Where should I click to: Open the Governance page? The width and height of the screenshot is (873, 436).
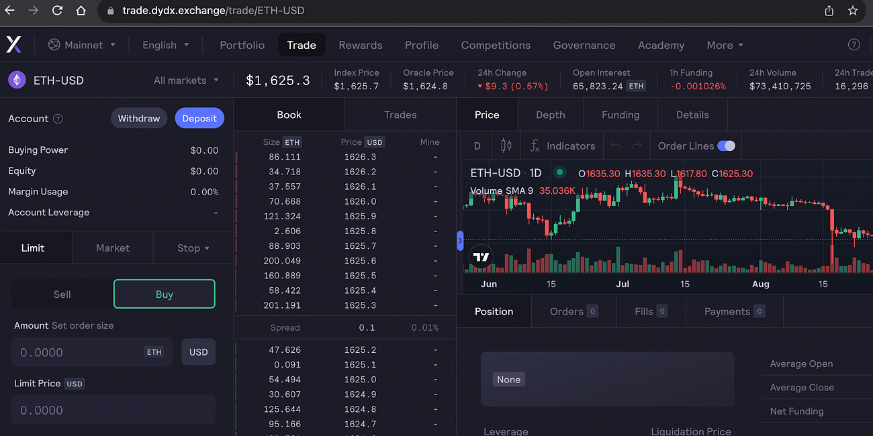(584, 45)
